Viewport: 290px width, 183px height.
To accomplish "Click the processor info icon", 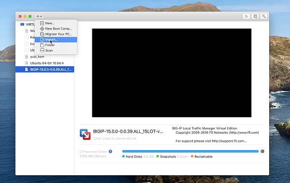I will 110,152.
